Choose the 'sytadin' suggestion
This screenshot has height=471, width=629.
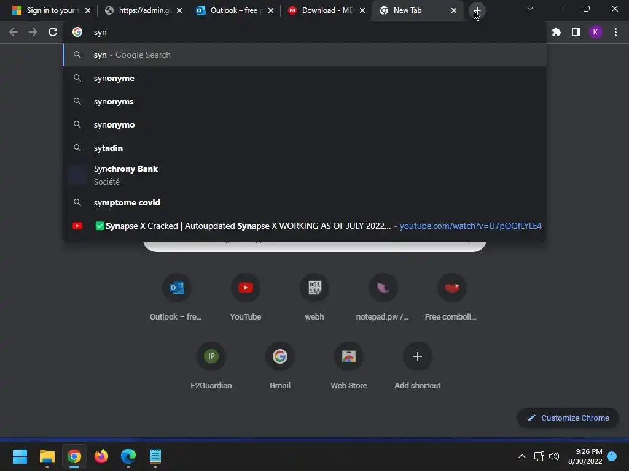coord(305,148)
